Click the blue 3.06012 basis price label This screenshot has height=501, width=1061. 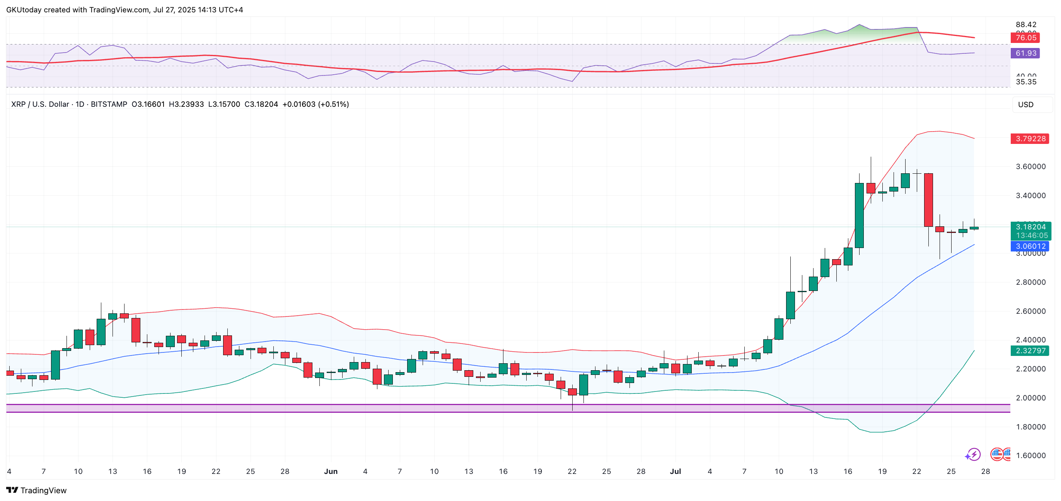coord(1030,246)
